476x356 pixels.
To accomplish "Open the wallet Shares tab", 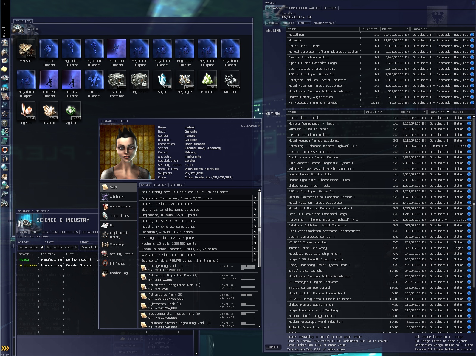I will pos(289,23).
